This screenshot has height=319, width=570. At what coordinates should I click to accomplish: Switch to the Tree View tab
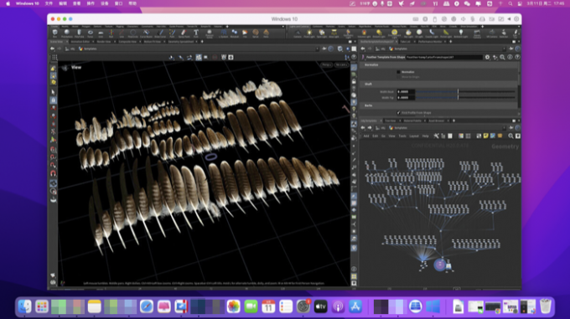390,121
